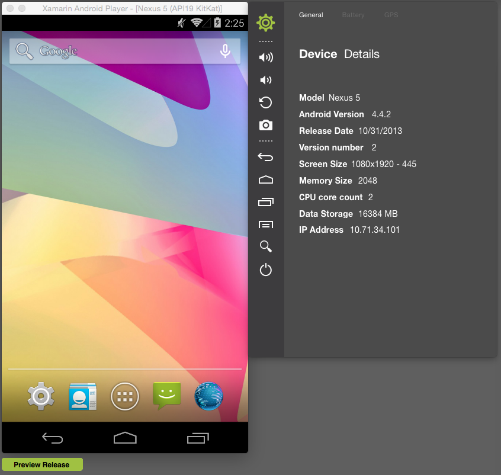Viewport: 501px width, 475px height.
Task: Tap the Wi-Fi status bar icon
Action: click(x=197, y=23)
